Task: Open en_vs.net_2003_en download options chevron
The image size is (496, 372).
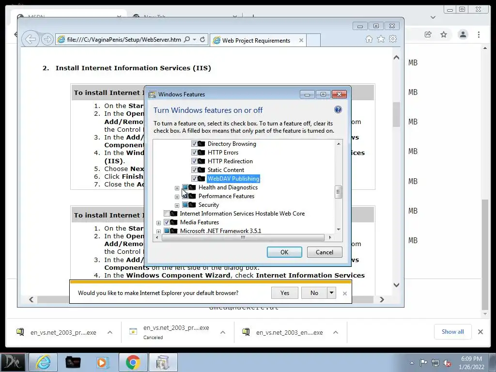Action: [336, 332]
